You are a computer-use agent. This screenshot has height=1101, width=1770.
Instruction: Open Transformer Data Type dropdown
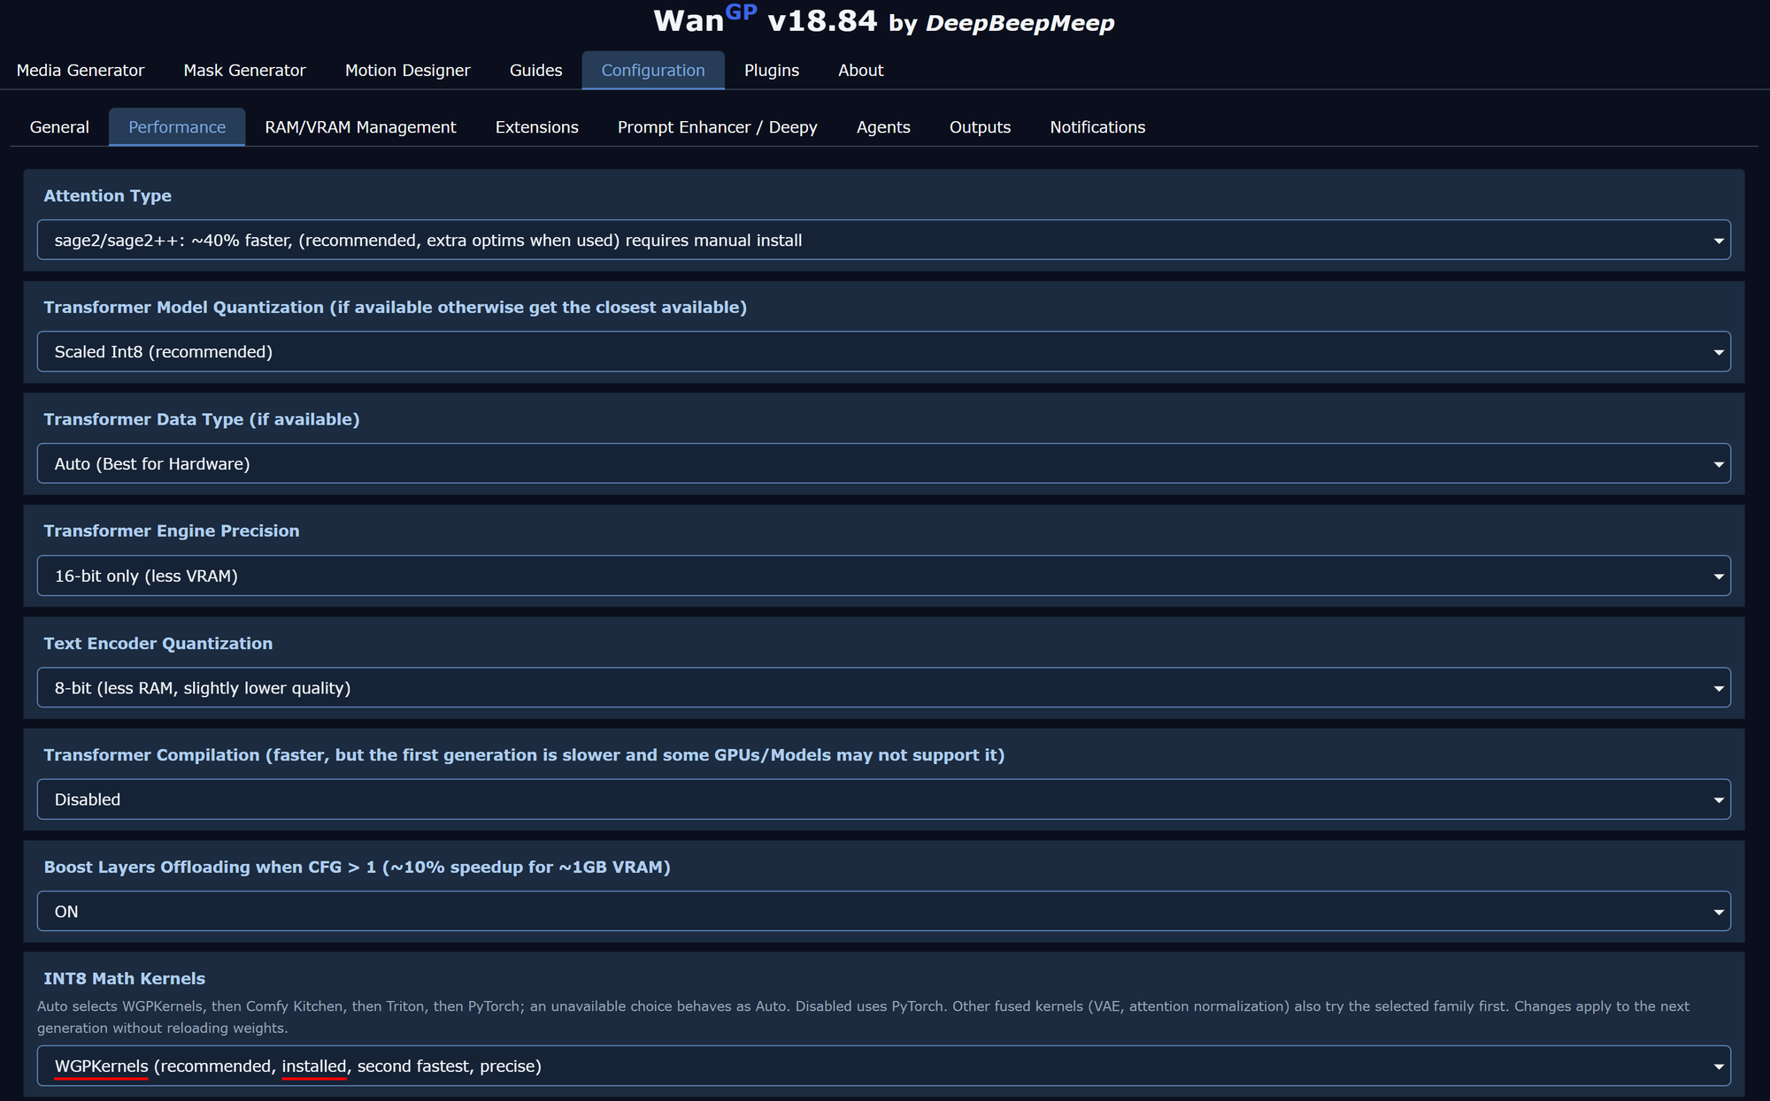coord(883,463)
